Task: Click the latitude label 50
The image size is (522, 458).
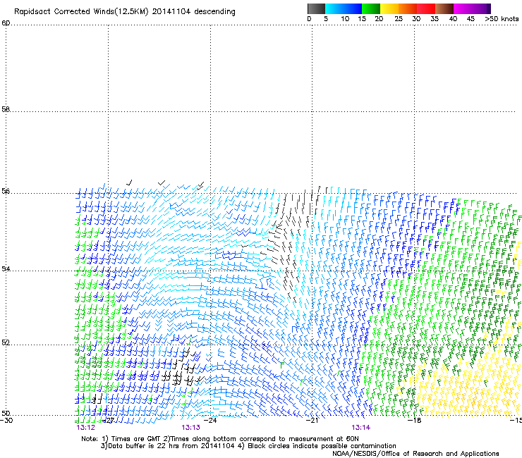Action: coord(6,413)
